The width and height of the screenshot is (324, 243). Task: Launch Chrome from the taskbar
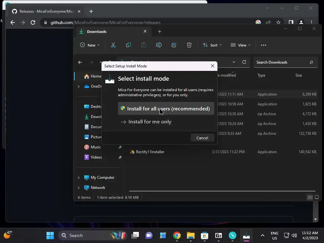(177, 235)
